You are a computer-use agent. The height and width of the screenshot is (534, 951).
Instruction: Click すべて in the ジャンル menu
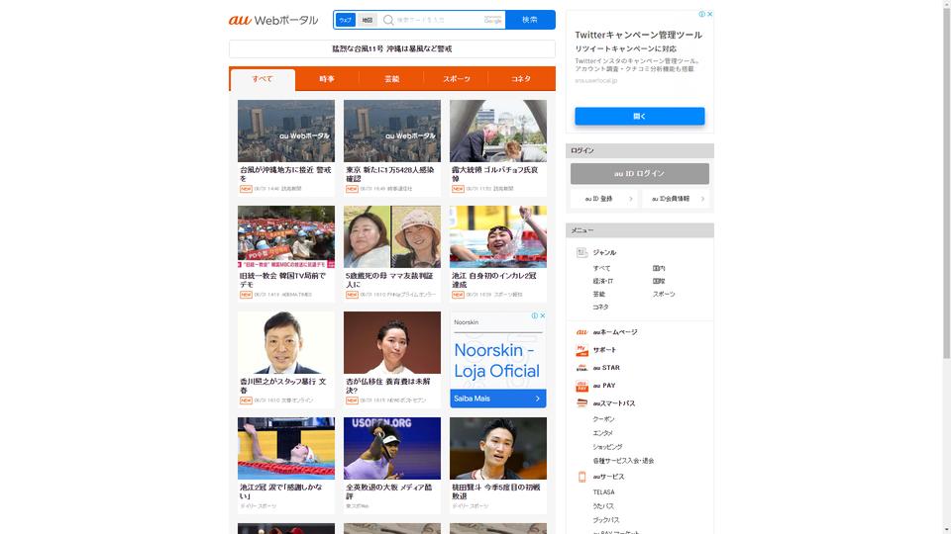click(x=601, y=268)
